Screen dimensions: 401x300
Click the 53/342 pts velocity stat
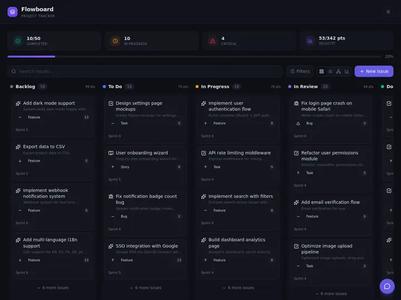pos(332,38)
